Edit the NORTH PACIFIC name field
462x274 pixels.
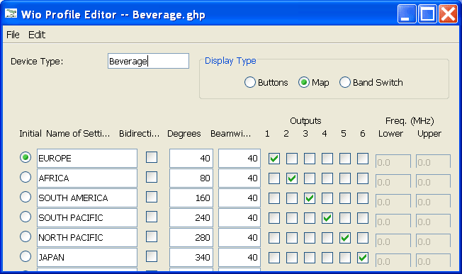pos(87,237)
